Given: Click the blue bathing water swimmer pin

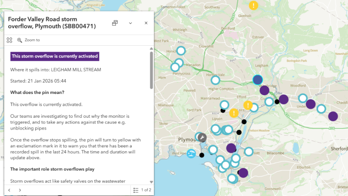Looking at the screenshot, I should [191, 153].
